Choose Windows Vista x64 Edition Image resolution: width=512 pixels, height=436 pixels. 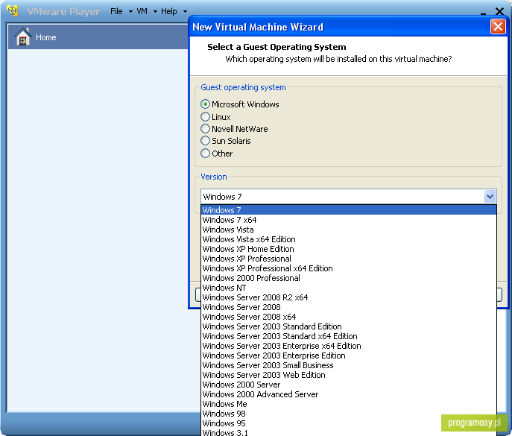349,239
